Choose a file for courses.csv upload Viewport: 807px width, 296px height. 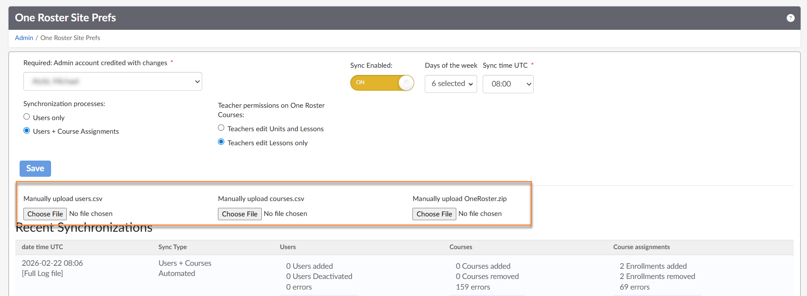click(x=240, y=214)
